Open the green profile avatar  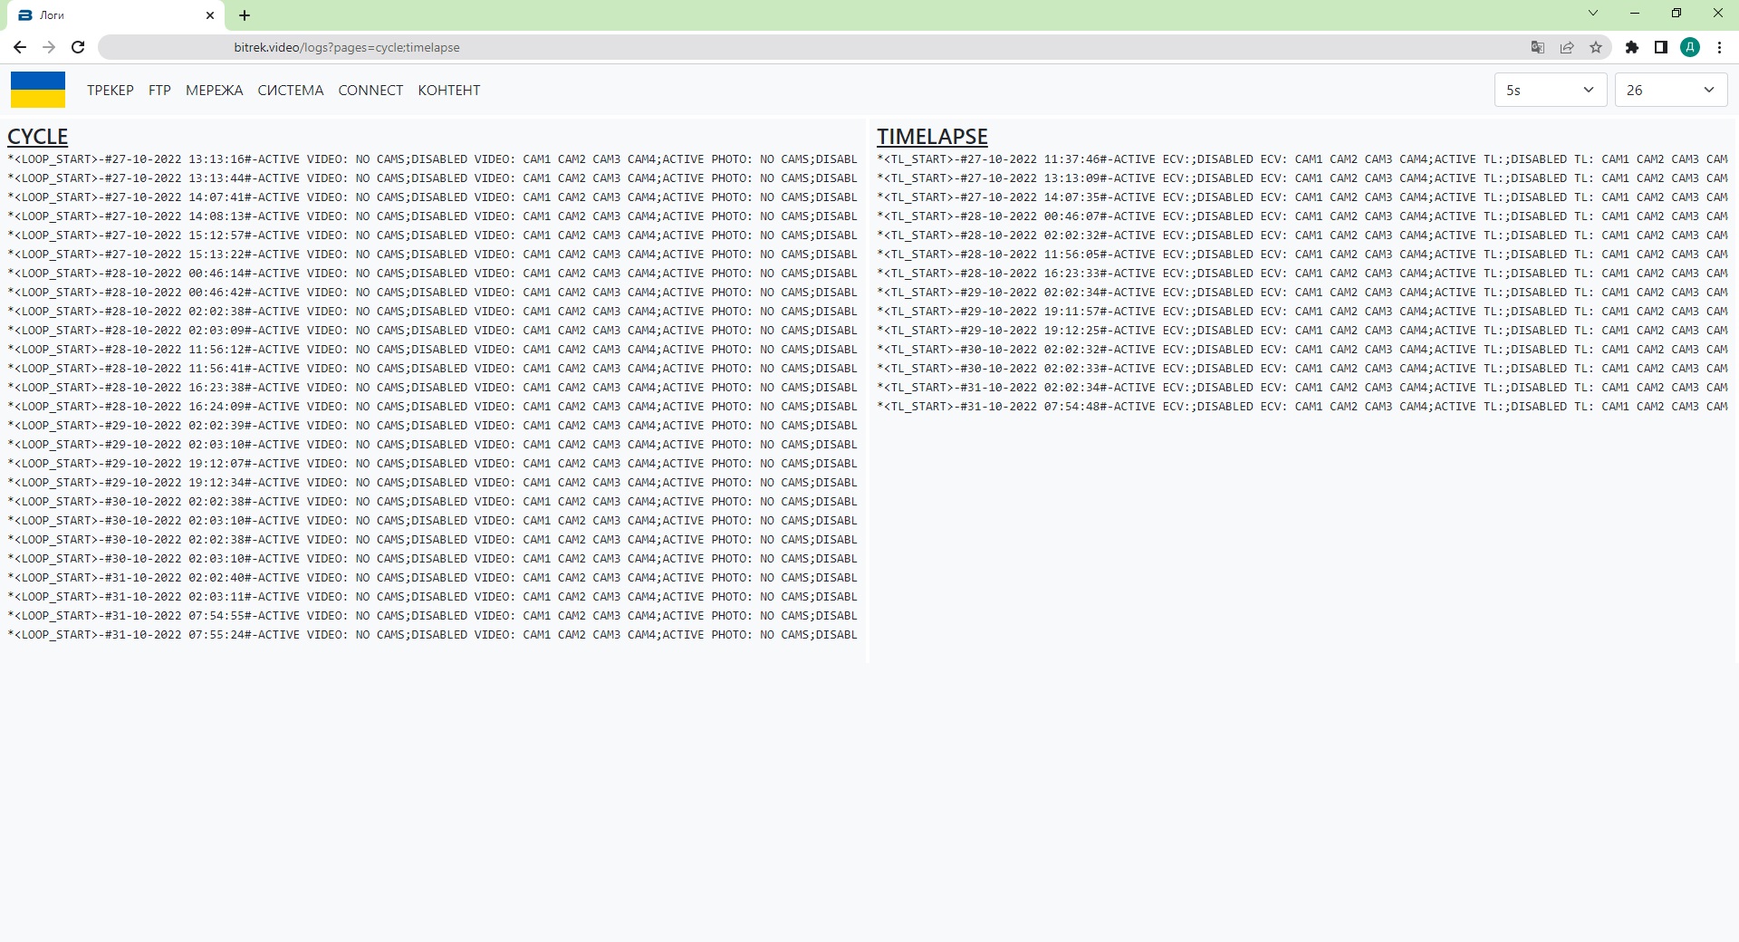coord(1690,47)
